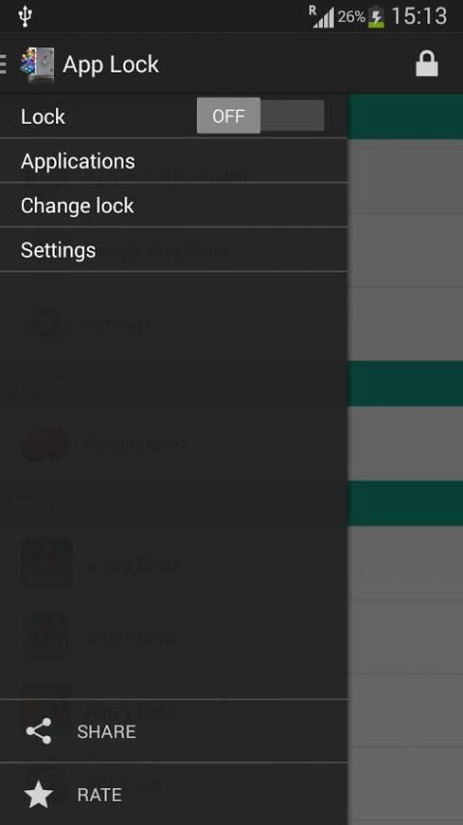463x825 pixels.
Task: Open the Change lock menu entry
Action: [174, 205]
